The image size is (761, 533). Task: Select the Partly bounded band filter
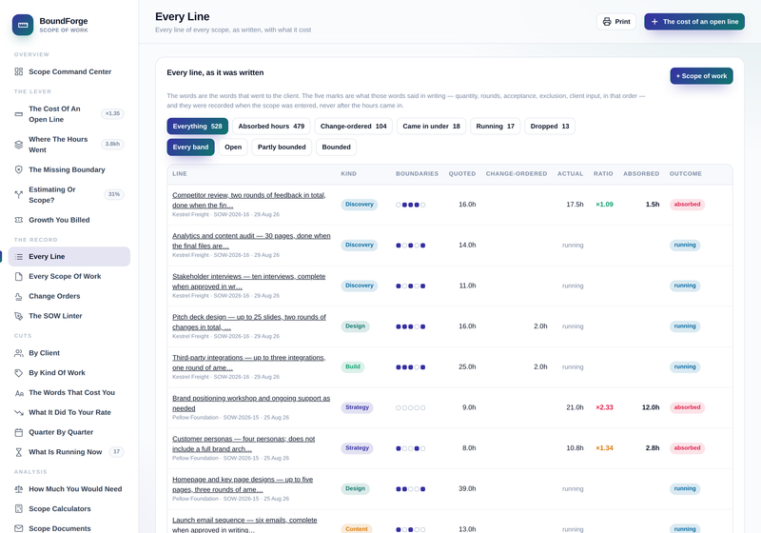point(282,148)
